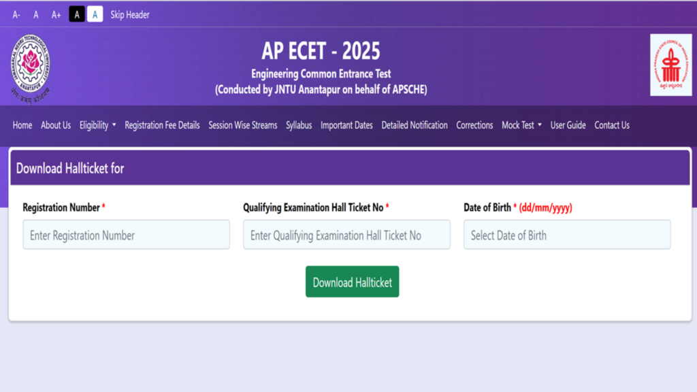Open Session Wise Streams

242,125
